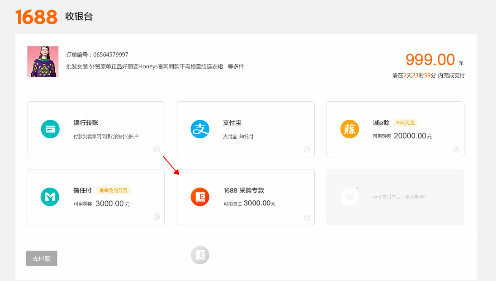This screenshot has width=496, height=281.
Task: Choose the 银行转账 payment title
Action: (x=86, y=123)
